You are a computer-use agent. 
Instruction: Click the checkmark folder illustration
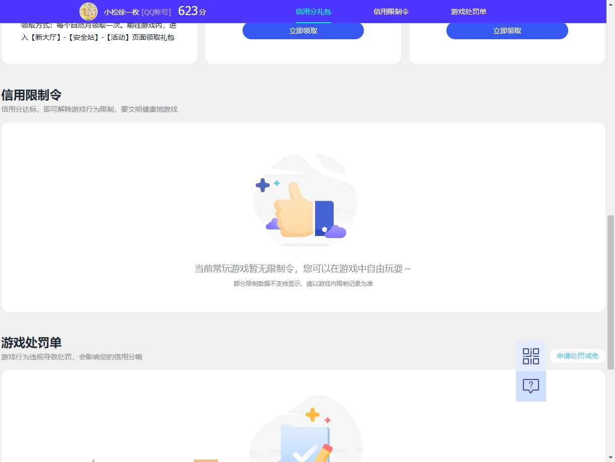(x=306, y=429)
